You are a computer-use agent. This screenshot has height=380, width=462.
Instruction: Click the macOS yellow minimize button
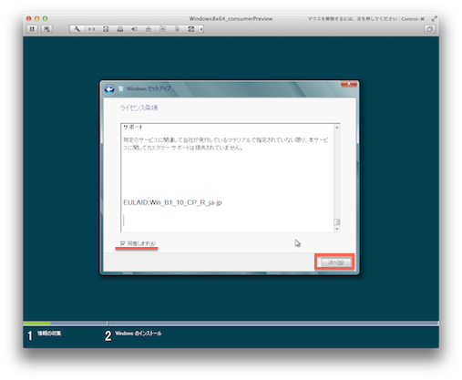36,18
